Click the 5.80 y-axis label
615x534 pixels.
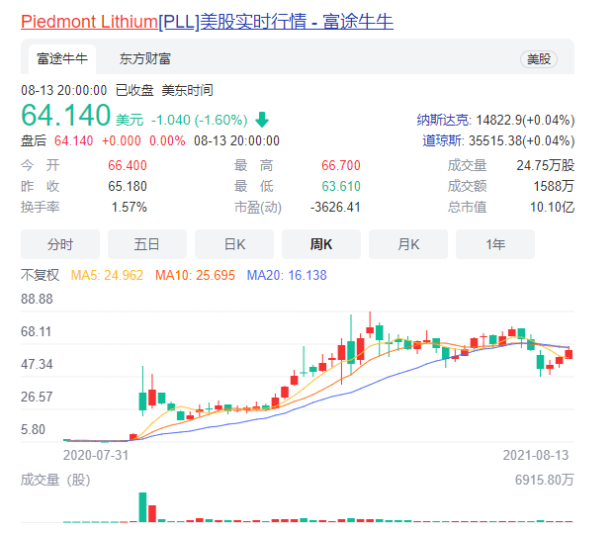[33, 429]
